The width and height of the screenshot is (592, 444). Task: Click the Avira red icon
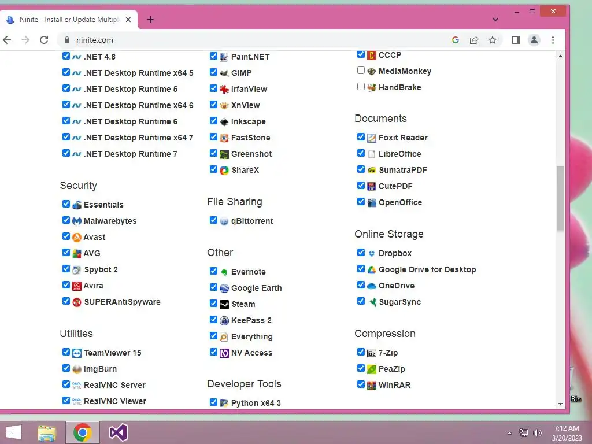[77, 286]
